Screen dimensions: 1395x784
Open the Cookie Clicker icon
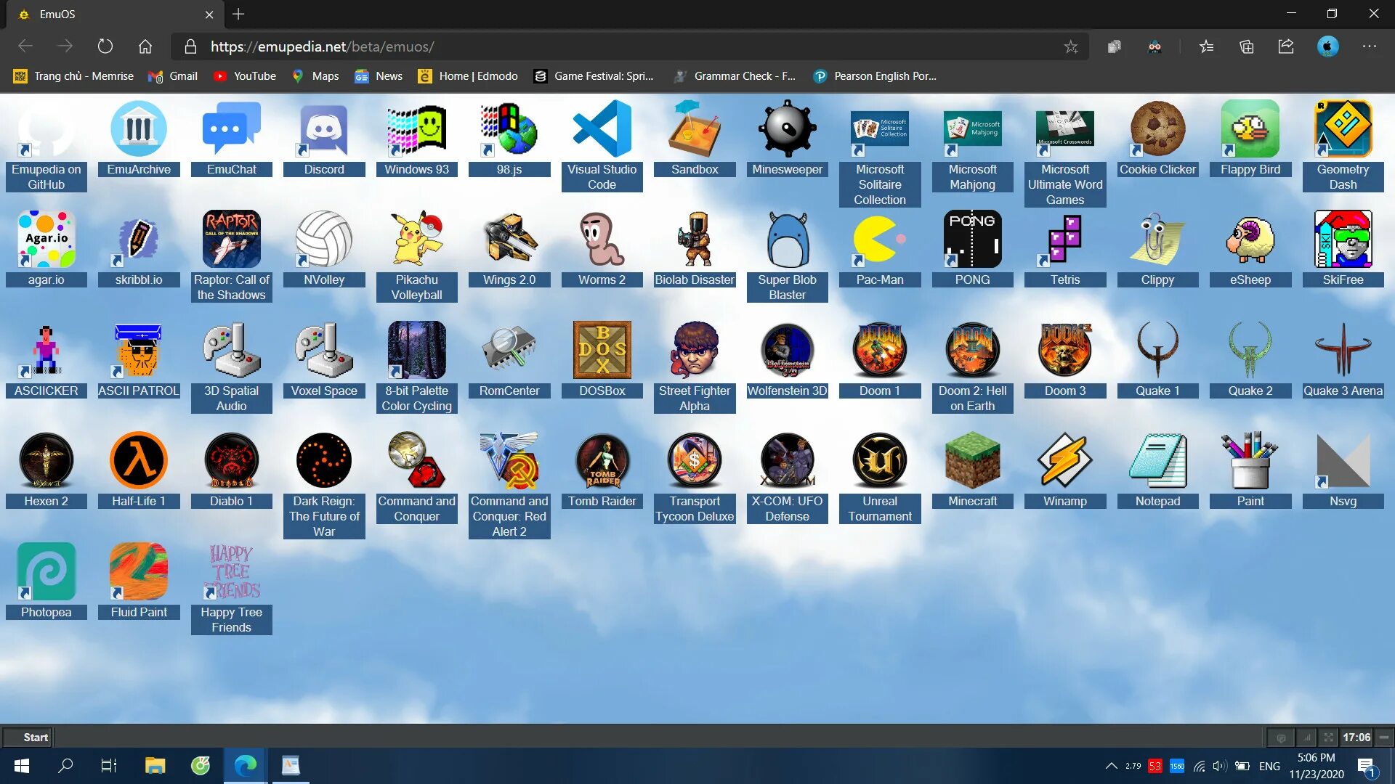1157,138
